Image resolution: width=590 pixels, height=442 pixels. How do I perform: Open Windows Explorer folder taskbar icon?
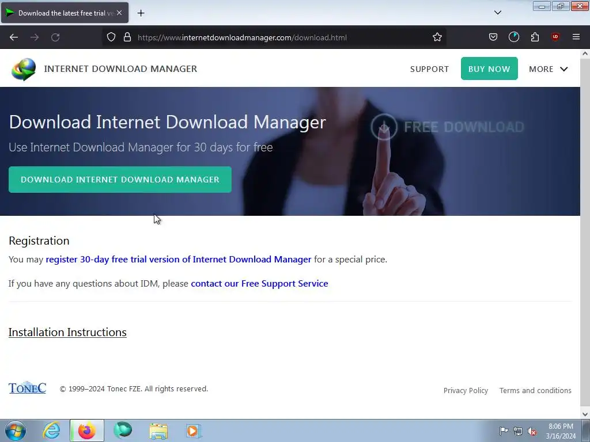pyautogui.click(x=158, y=430)
